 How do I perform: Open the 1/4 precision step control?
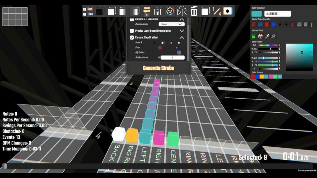(217, 11)
